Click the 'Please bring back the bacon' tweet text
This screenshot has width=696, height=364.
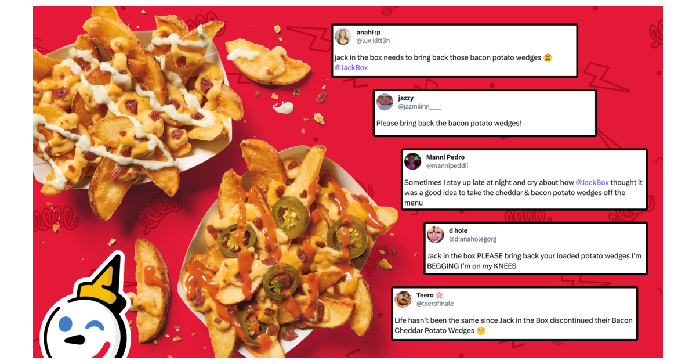[449, 123]
